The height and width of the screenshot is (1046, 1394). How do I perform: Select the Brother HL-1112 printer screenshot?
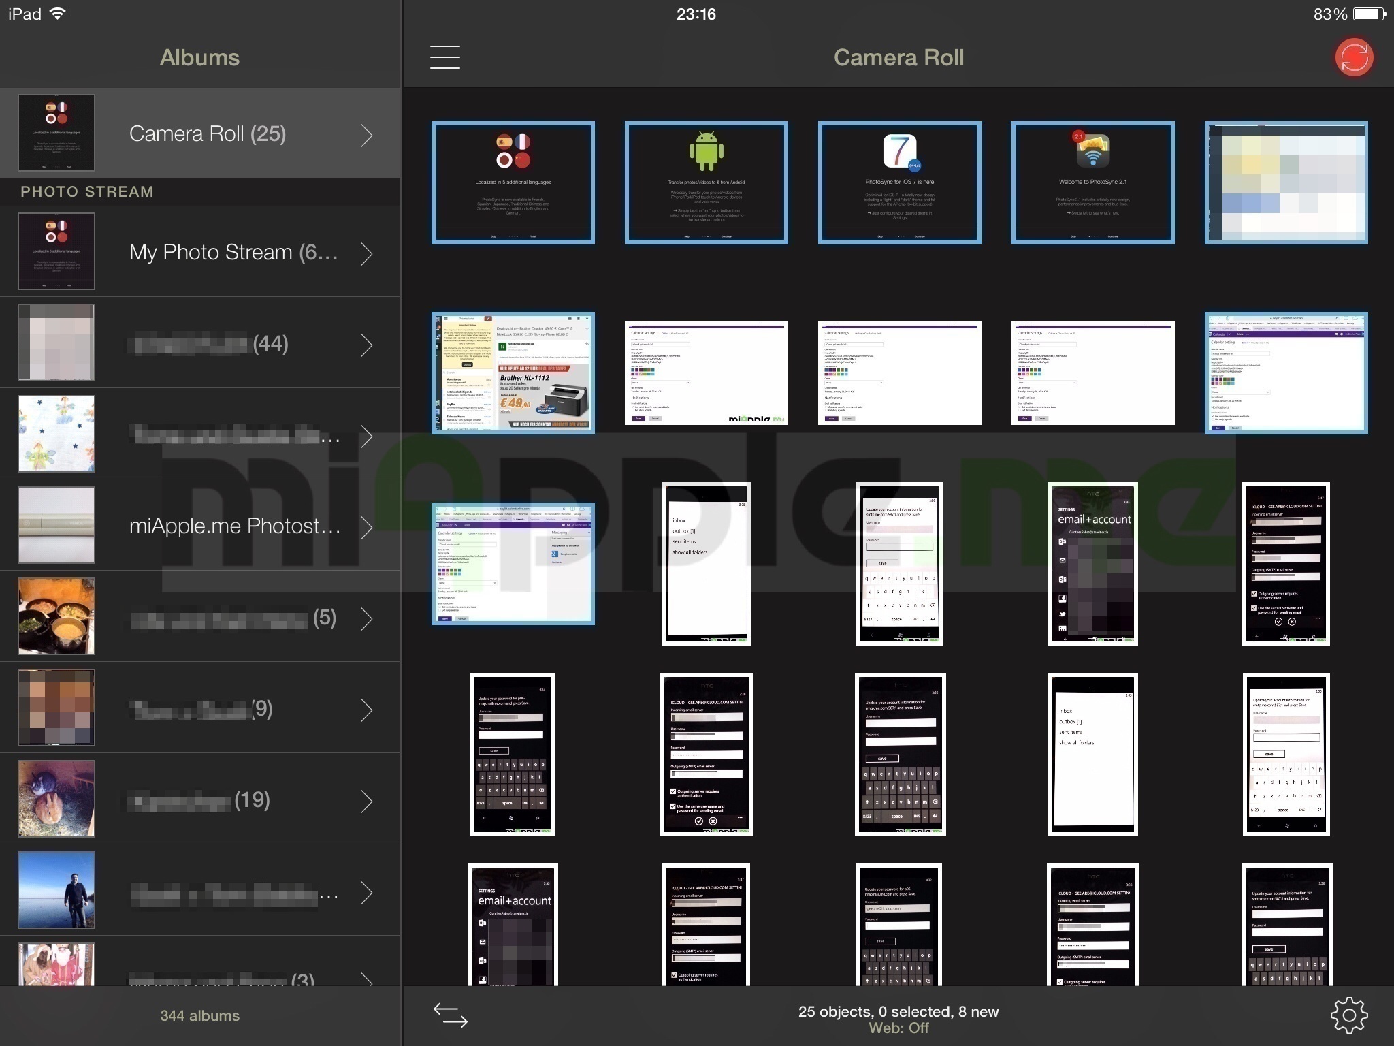click(x=513, y=373)
